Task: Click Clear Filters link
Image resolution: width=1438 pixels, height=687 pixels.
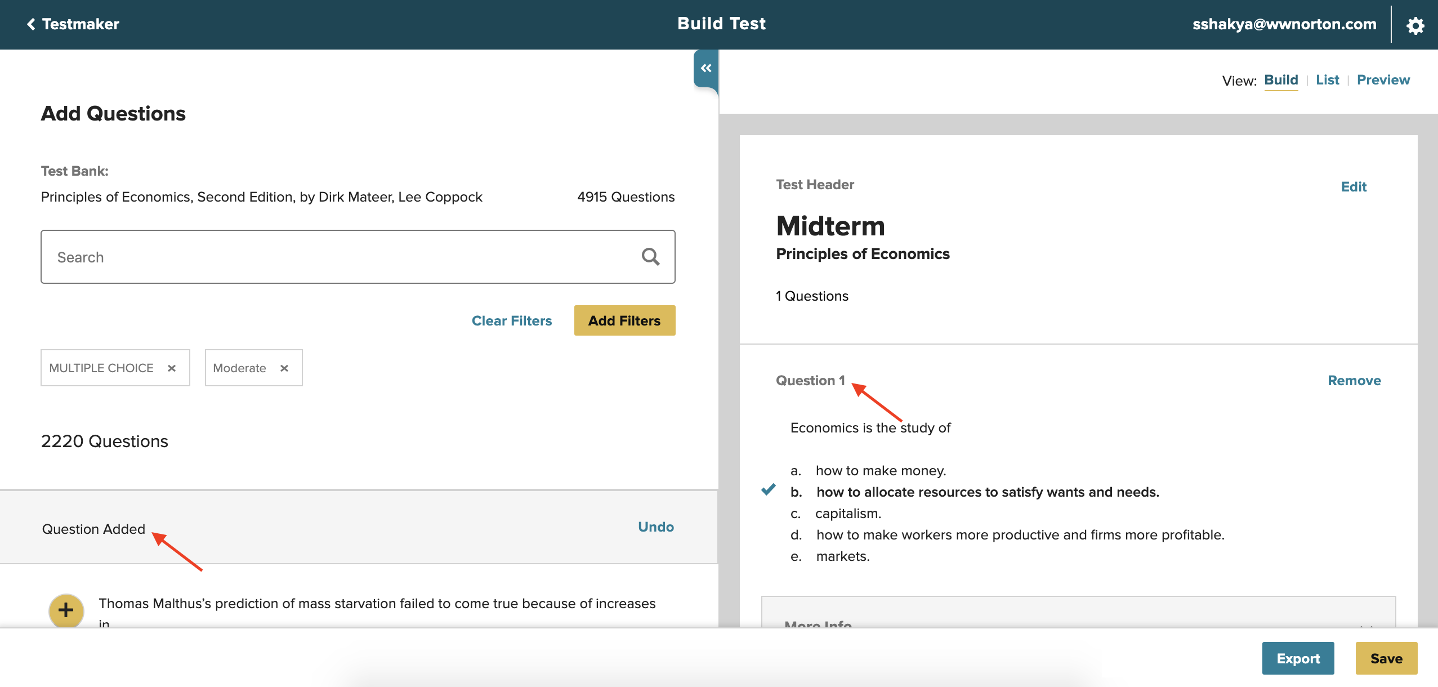Action: pos(511,320)
